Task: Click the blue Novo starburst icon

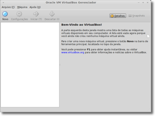Action: (x=5, y=14)
